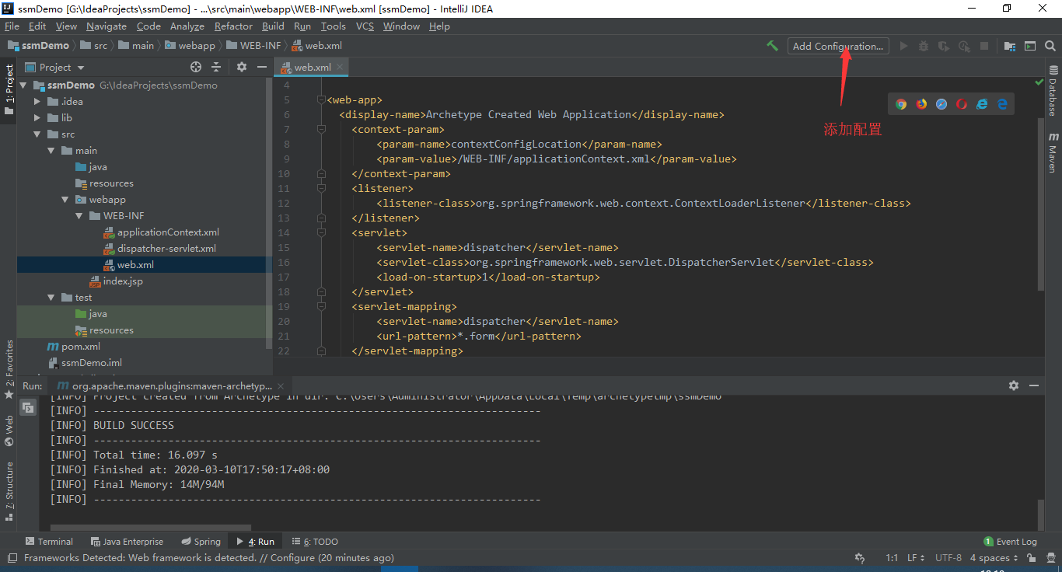Open the 4 spaces indent dropdown
Image resolution: width=1062 pixels, height=572 pixels.
click(x=994, y=558)
